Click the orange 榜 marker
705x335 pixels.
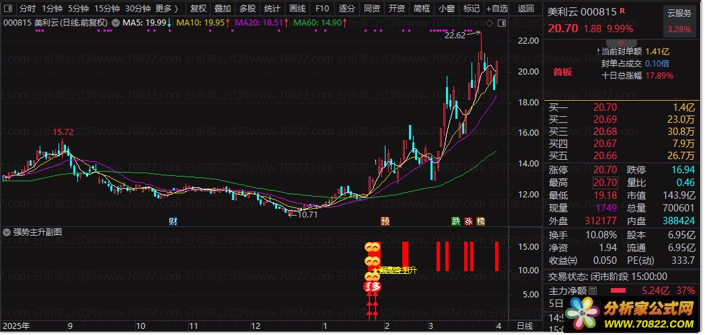point(481,221)
